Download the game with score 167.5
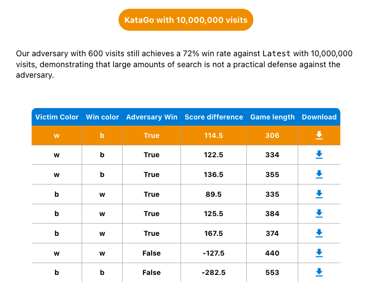 click(319, 233)
